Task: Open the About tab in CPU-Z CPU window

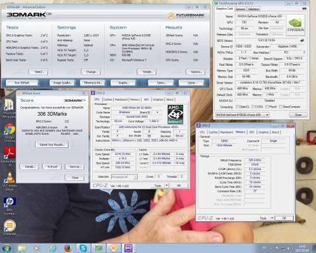Action: coord(170,99)
